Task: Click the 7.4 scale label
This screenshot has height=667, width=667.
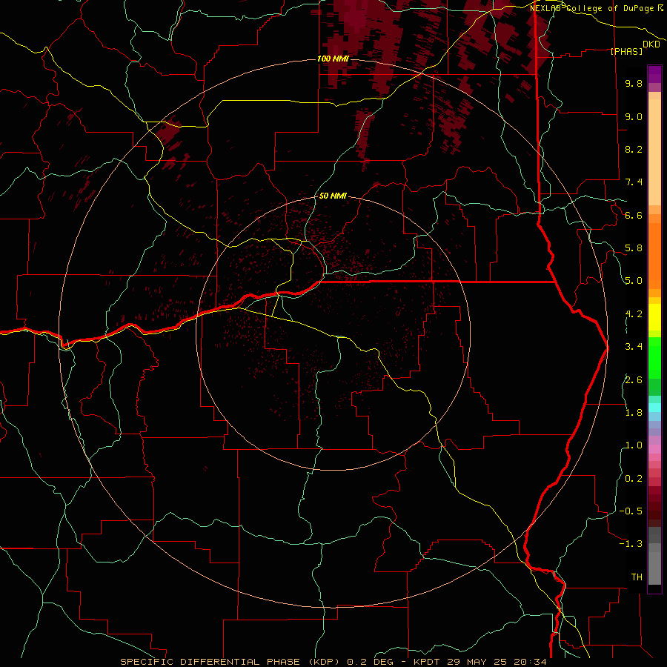Action: point(634,182)
